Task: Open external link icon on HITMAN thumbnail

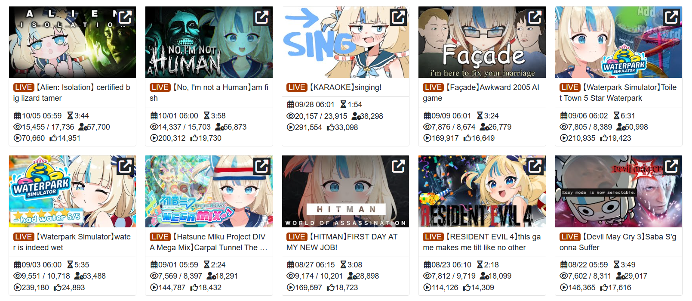Action: (398, 166)
